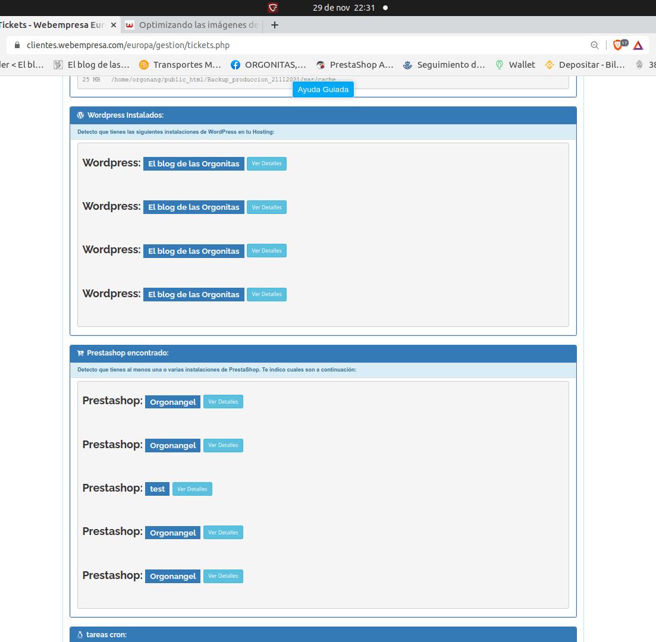Screen dimensions: 656x642
Task: Click text Detecto que tienes al menos una
Action: coord(216,370)
